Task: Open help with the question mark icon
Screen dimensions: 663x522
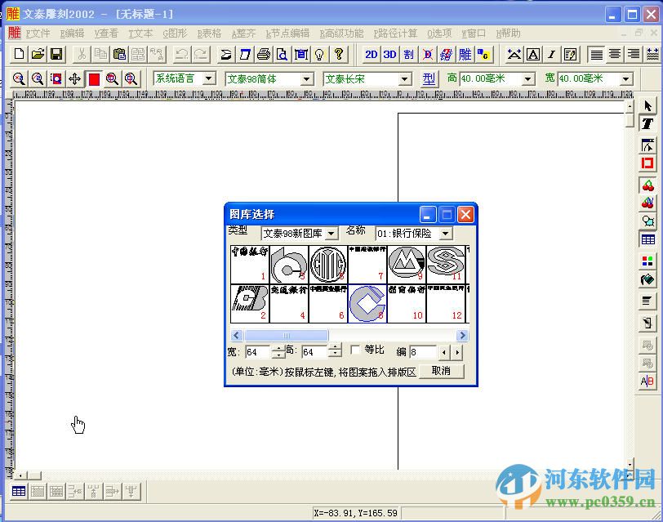Action: click(x=338, y=54)
